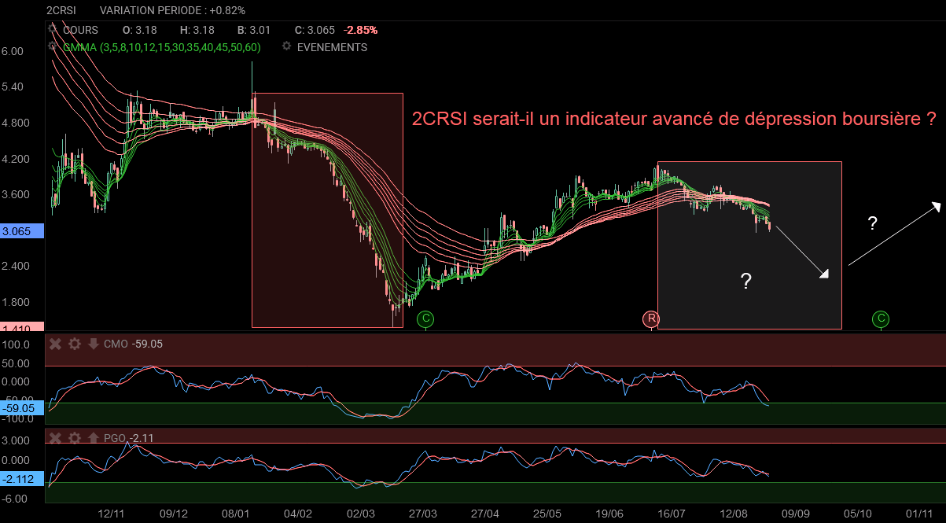Click the EVENEMENTS label
The width and height of the screenshot is (946, 523).
332,47
